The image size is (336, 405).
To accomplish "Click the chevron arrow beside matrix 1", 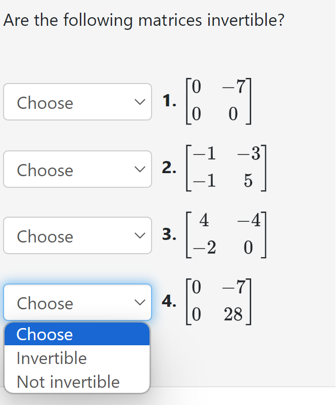I will pyautogui.click(x=140, y=102).
